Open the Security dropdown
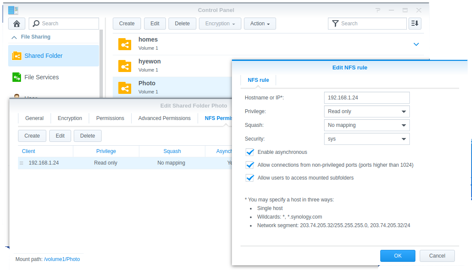The image size is (472, 270). (367, 139)
